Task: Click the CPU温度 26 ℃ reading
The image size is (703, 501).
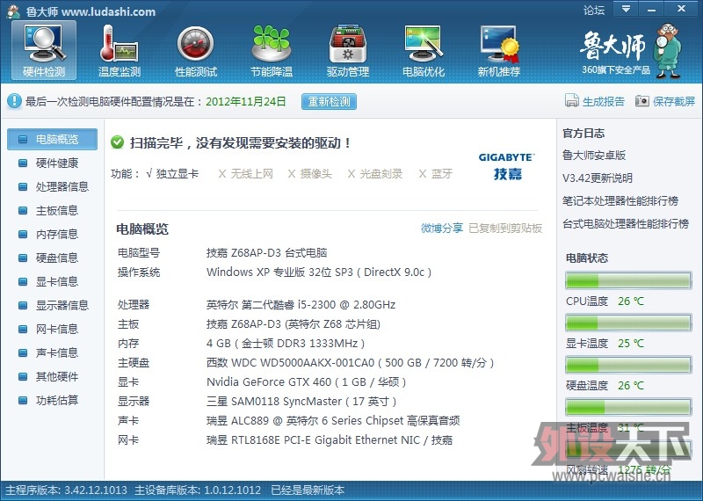Action: click(x=630, y=301)
